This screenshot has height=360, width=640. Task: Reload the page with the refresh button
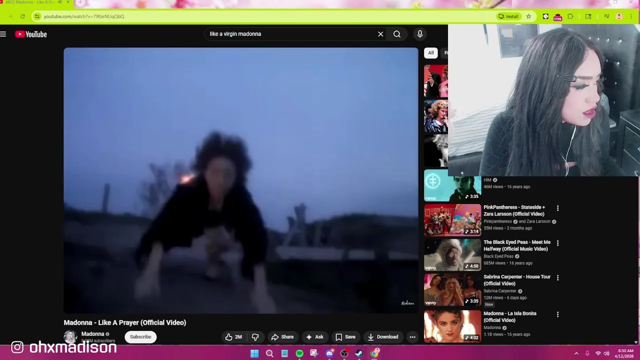pos(22,16)
